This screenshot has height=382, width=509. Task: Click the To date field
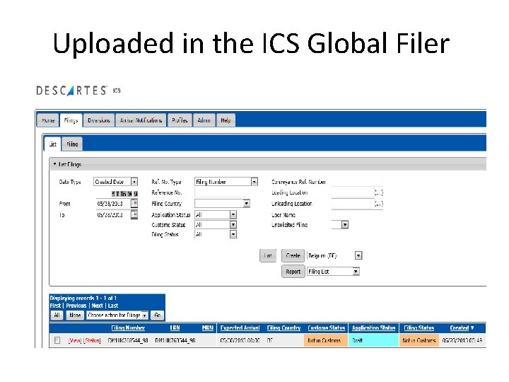(113, 215)
